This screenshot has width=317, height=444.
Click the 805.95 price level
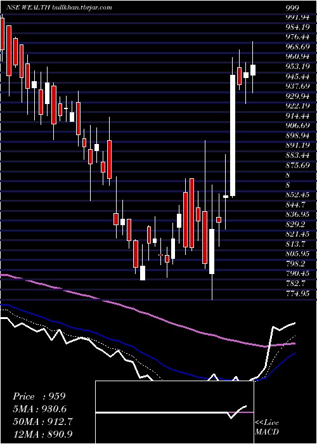click(297, 254)
